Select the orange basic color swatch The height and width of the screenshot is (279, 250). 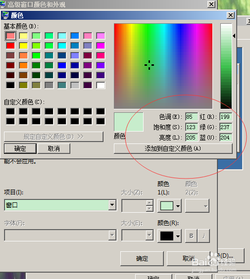23,65
